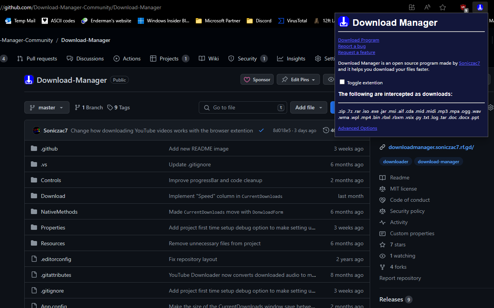Open the ASCII codes bookmark
Screen dimensions: 494x308
[x=58, y=21]
